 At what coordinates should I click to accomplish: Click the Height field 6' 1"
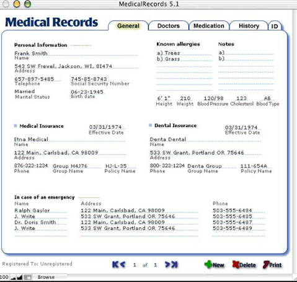pos(164,99)
